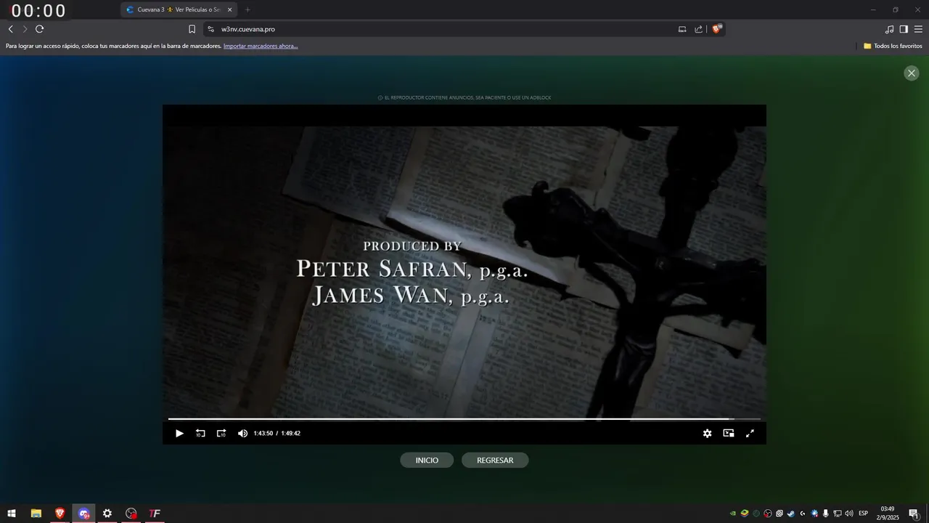Image resolution: width=929 pixels, height=523 pixels.
Task: Mute the video player volume
Action: click(242, 433)
